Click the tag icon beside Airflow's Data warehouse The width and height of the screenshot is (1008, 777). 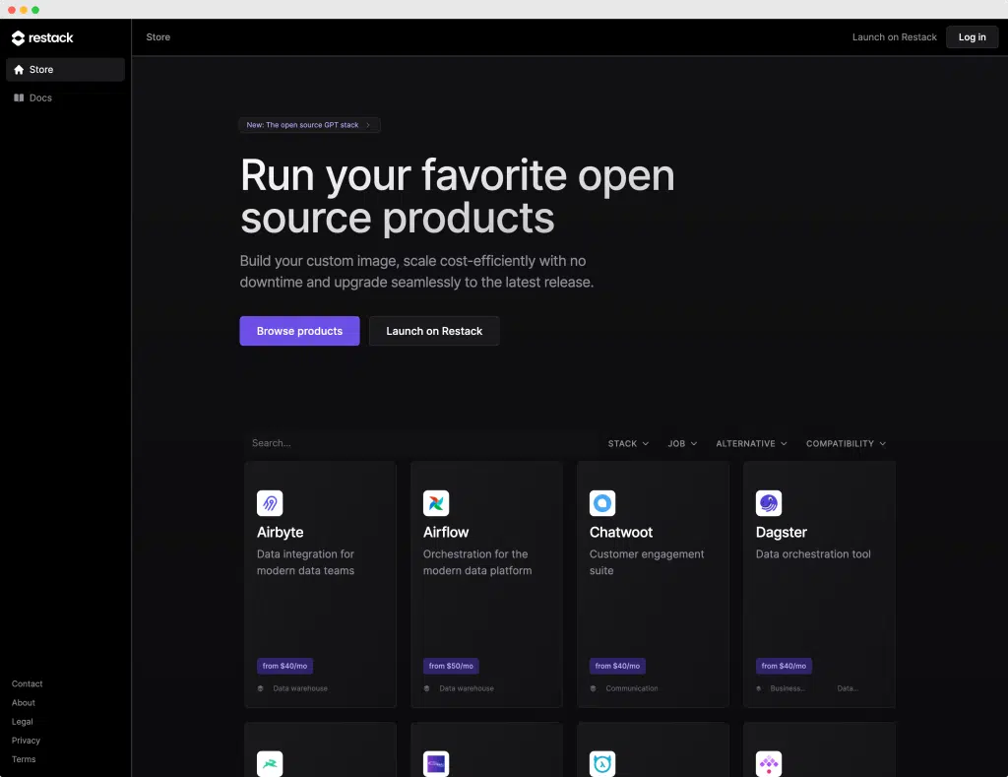[427, 688]
